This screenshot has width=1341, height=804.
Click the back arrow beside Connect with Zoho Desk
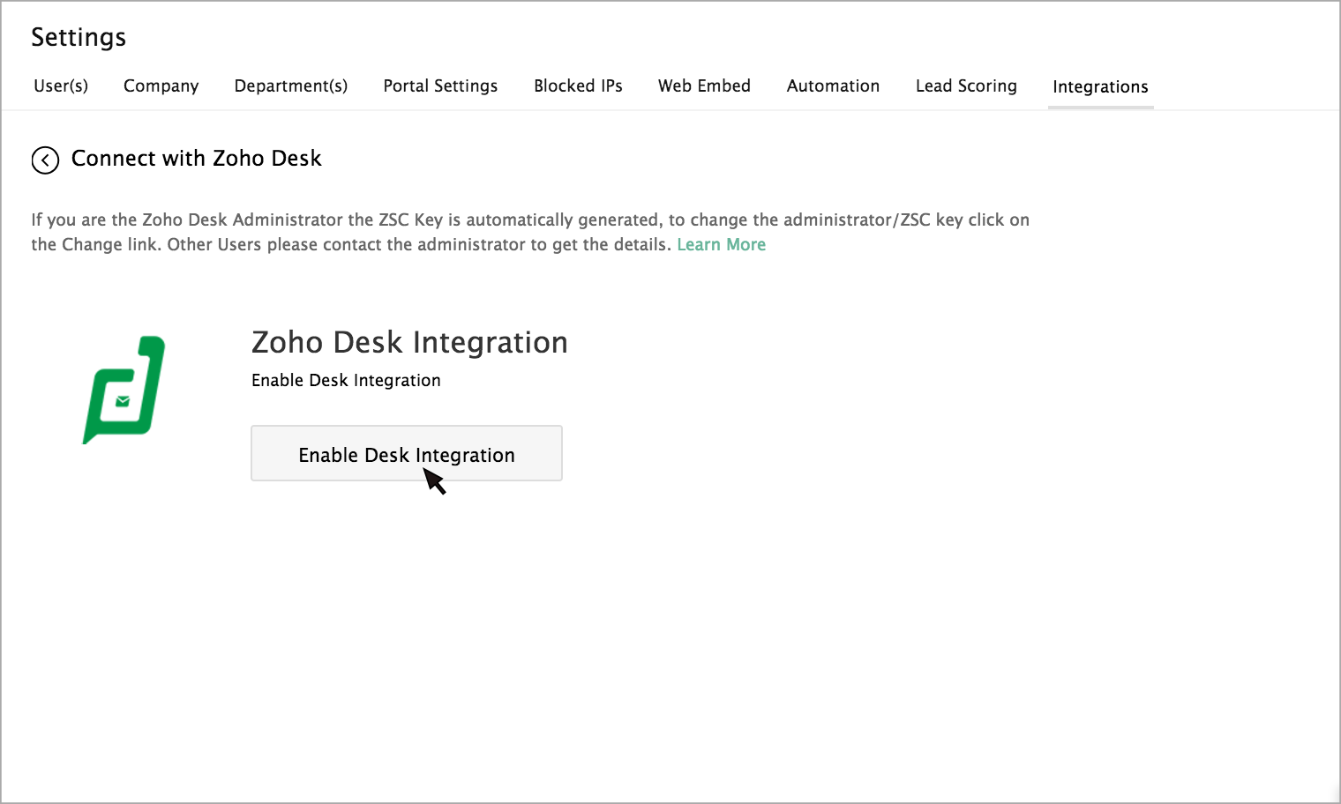[45, 160]
